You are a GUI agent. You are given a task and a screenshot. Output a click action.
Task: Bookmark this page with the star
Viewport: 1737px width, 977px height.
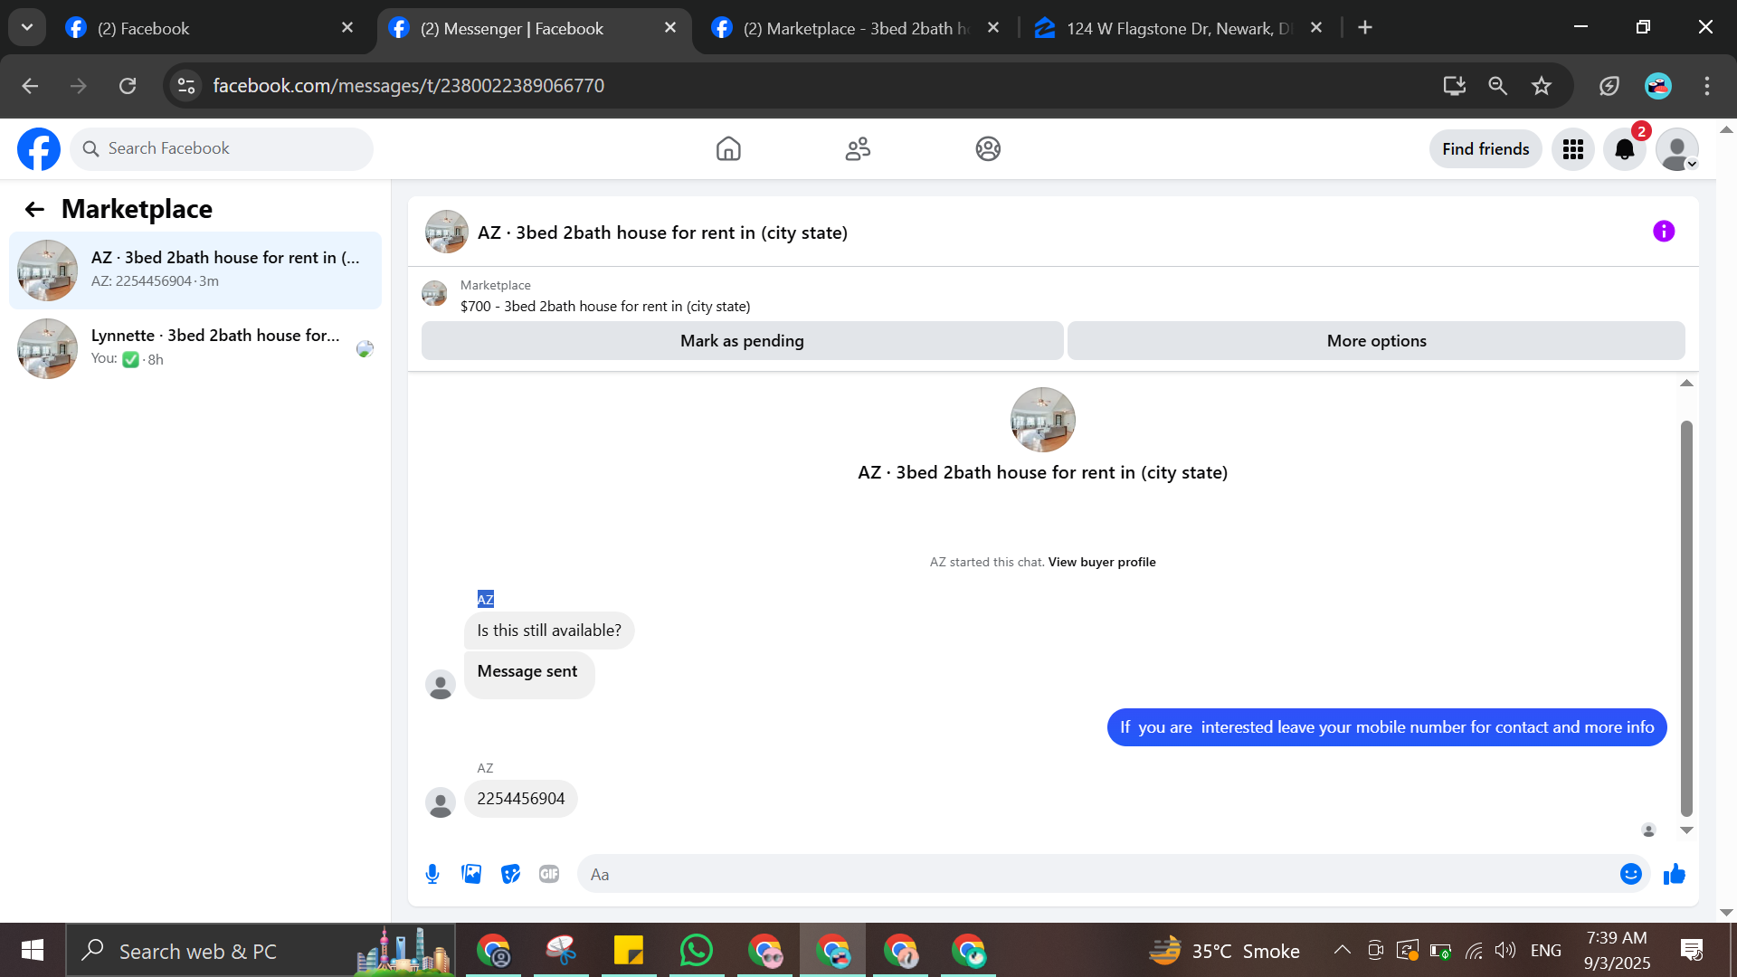(1542, 86)
